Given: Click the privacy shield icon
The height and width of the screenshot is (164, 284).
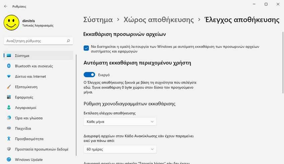Looking at the screenshot, I should (x=9, y=149).
